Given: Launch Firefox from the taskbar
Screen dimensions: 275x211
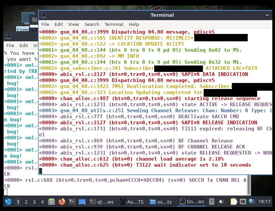Looking at the screenshot, I should click(x=62, y=202).
